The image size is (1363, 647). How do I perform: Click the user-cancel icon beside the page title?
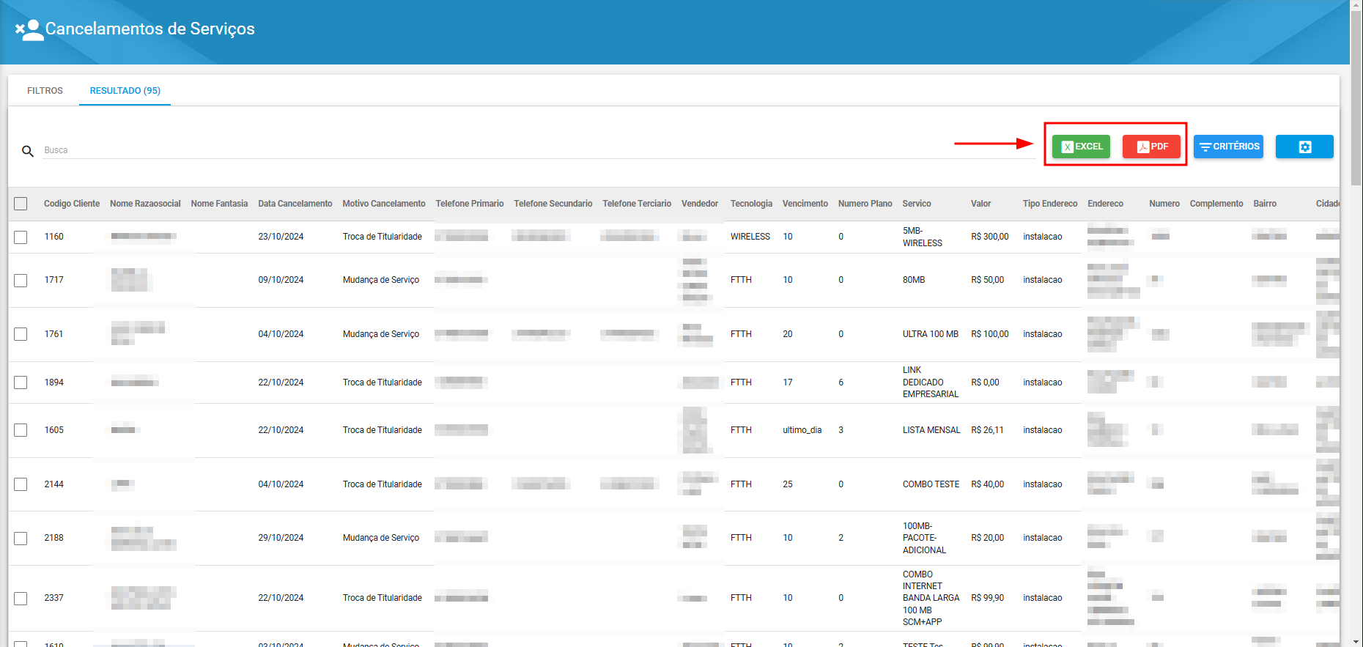(x=29, y=29)
